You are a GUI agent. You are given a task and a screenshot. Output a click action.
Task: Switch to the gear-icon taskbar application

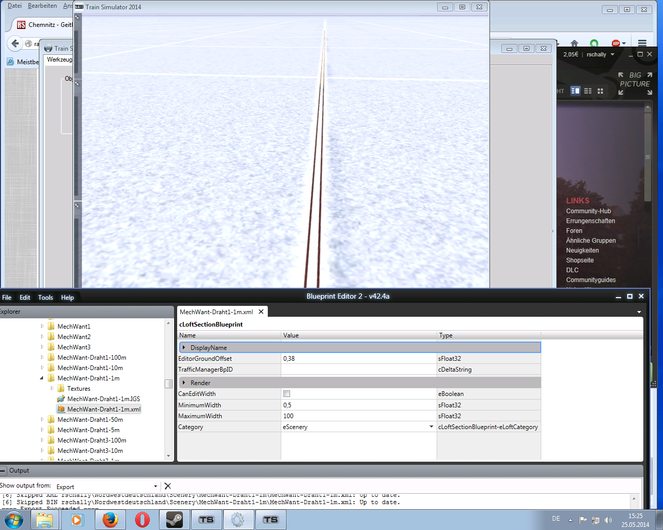pos(238,520)
